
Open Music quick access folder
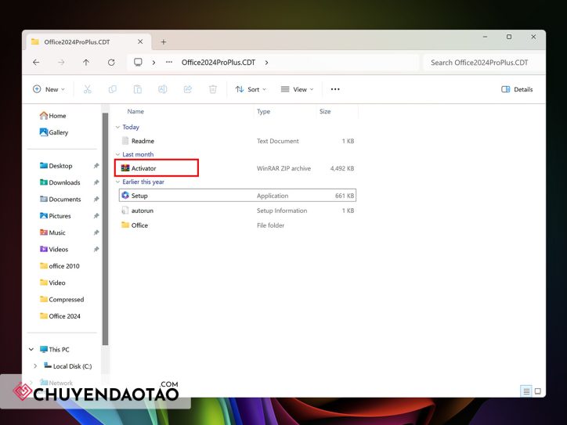[x=52, y=232]
